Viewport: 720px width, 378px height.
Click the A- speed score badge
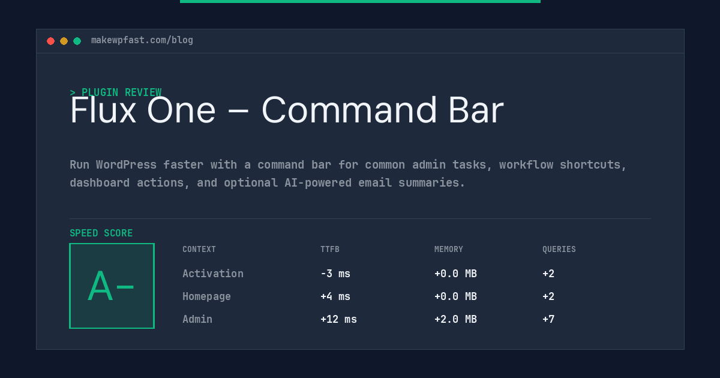pos(112,286)
